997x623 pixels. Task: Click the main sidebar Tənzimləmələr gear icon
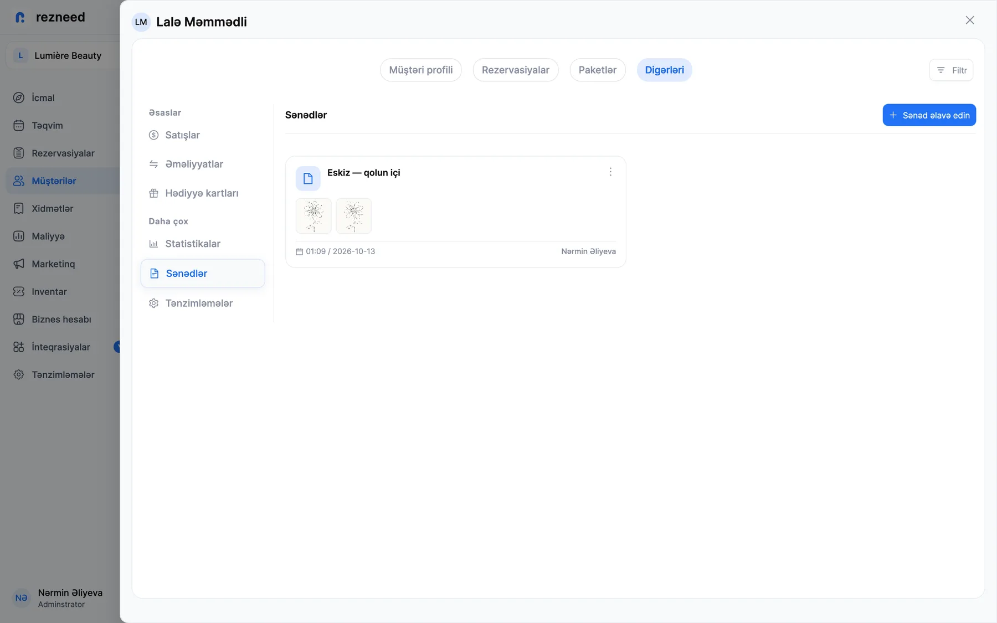19,374
